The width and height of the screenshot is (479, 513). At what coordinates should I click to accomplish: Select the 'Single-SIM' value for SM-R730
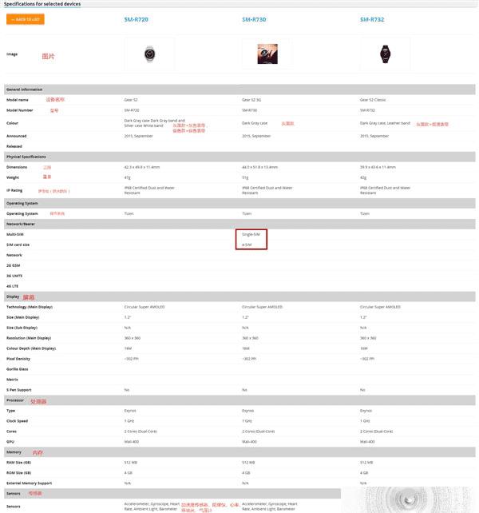(251, 235)
